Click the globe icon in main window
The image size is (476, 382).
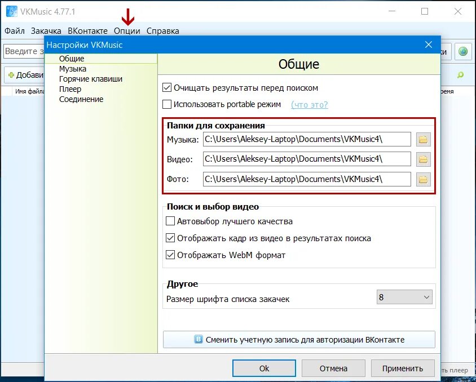(x=463, y=51)
